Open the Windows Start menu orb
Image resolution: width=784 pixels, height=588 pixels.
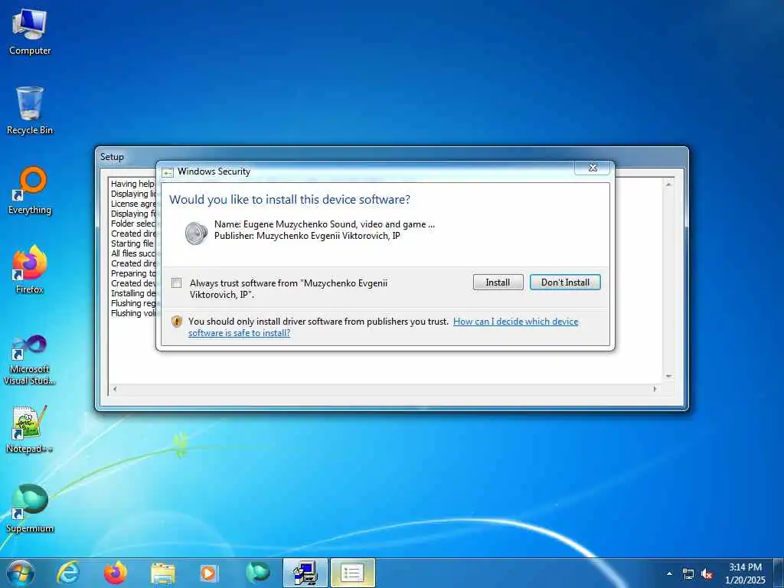[x=21, y=573]
